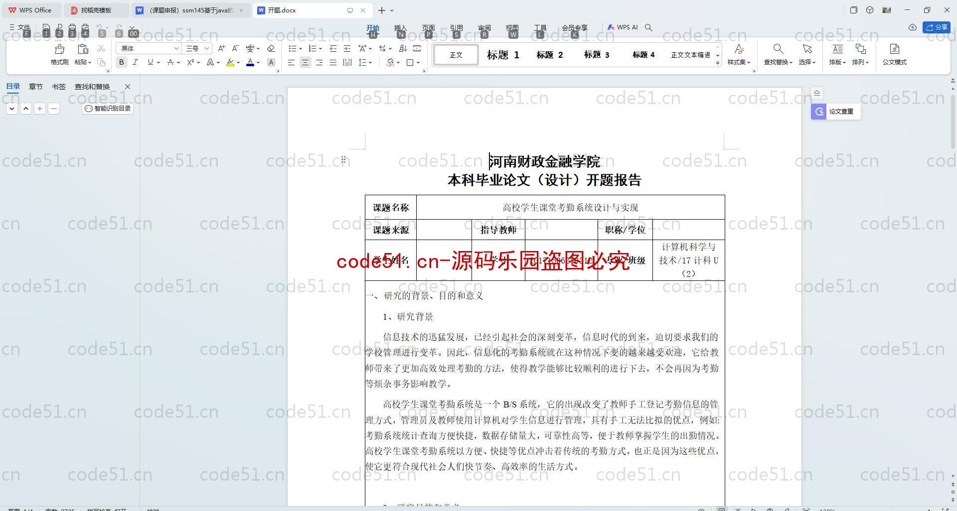This screenshot has height=511, width=957.
Task: Switch to 章节 tab in navigation pane
Action: pos(35,87)
